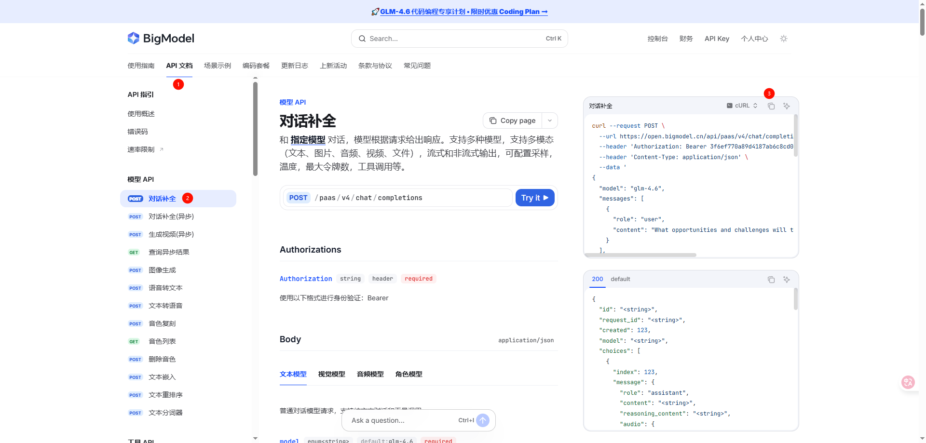Click the POST badge beside 对话补全(异步)
This screenshot has width=926, height=443.
click(136, 217)
